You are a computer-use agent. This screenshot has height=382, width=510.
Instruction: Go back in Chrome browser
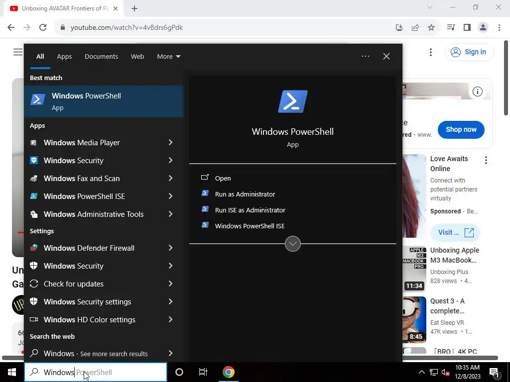11,27
